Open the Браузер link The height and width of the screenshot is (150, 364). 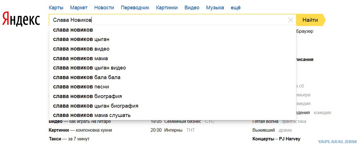(305, 31)
